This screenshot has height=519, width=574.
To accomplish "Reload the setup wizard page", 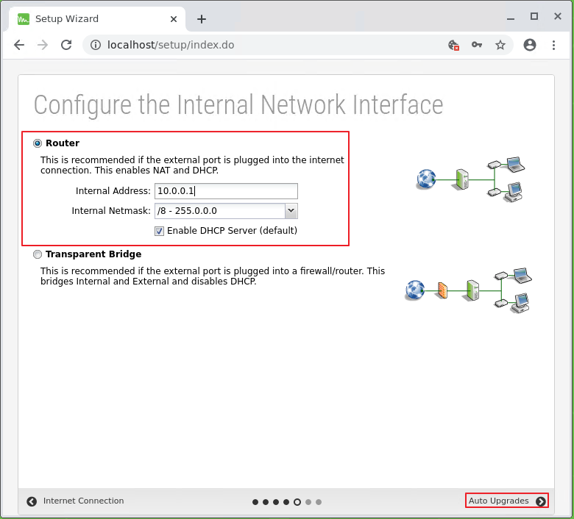I will [66, 45].
